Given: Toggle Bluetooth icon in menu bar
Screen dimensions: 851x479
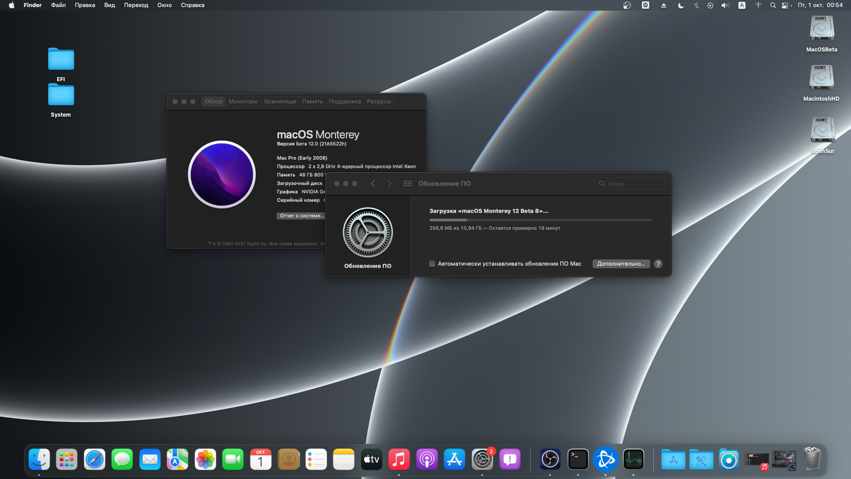Looking at the screenshot, I should 696,5.
